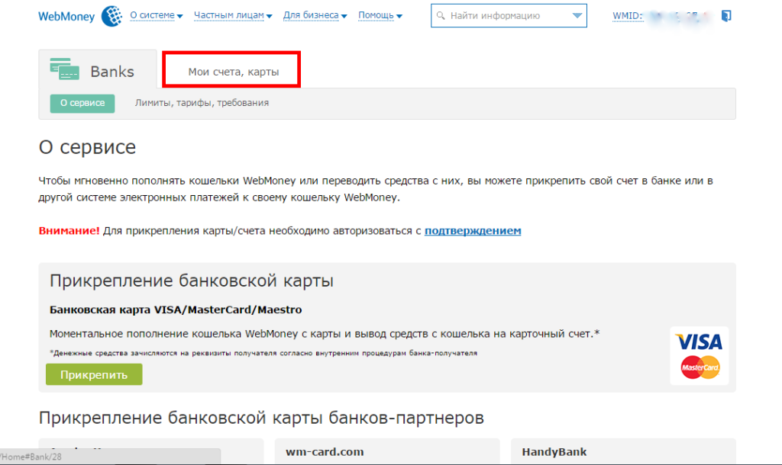Click the WebMoney globe logo icon

(x=111, y=15)
